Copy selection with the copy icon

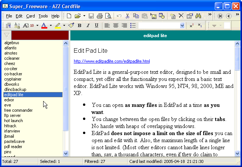tap(136, 16)
